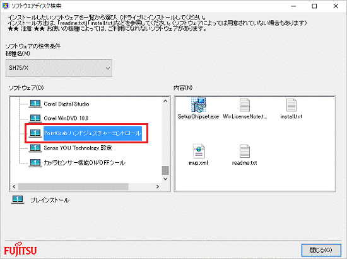This screenshot has height=259, width=347.
Task: Click the mup.xml file name label
Action: pos(199,163)
